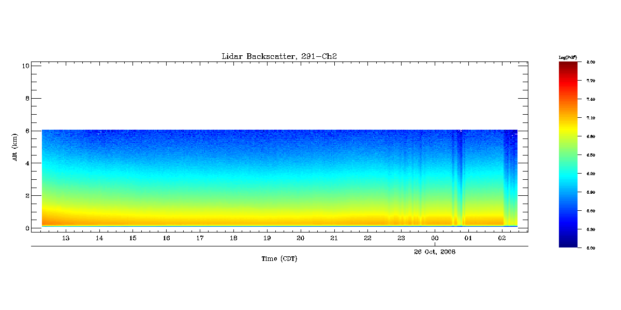621x310 pixels.
Task: Click the '10' altitude tick label
Action: tap(25, 66)
